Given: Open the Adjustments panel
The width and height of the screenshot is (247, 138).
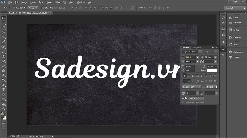Looking at the screenshot, I should (x=239, y=52).
